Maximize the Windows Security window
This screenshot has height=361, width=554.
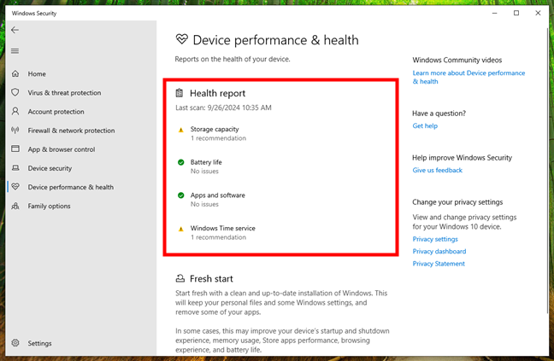click(x=516, y=13)
